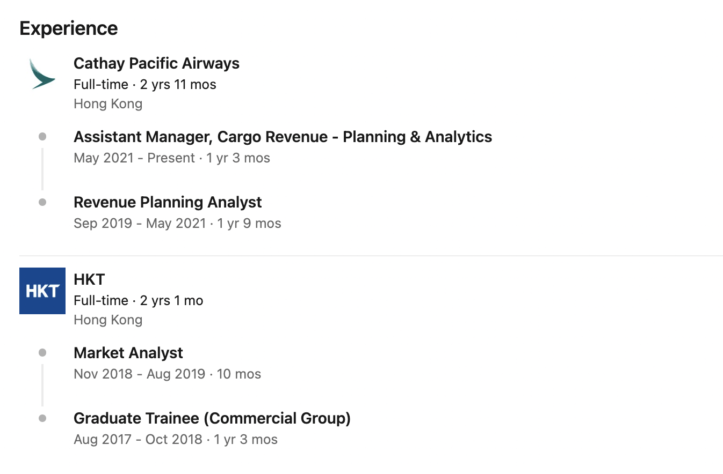Screen dimensions: 723x474
Task: Open the HKT company name link
Action: click(x=89, y=279)
